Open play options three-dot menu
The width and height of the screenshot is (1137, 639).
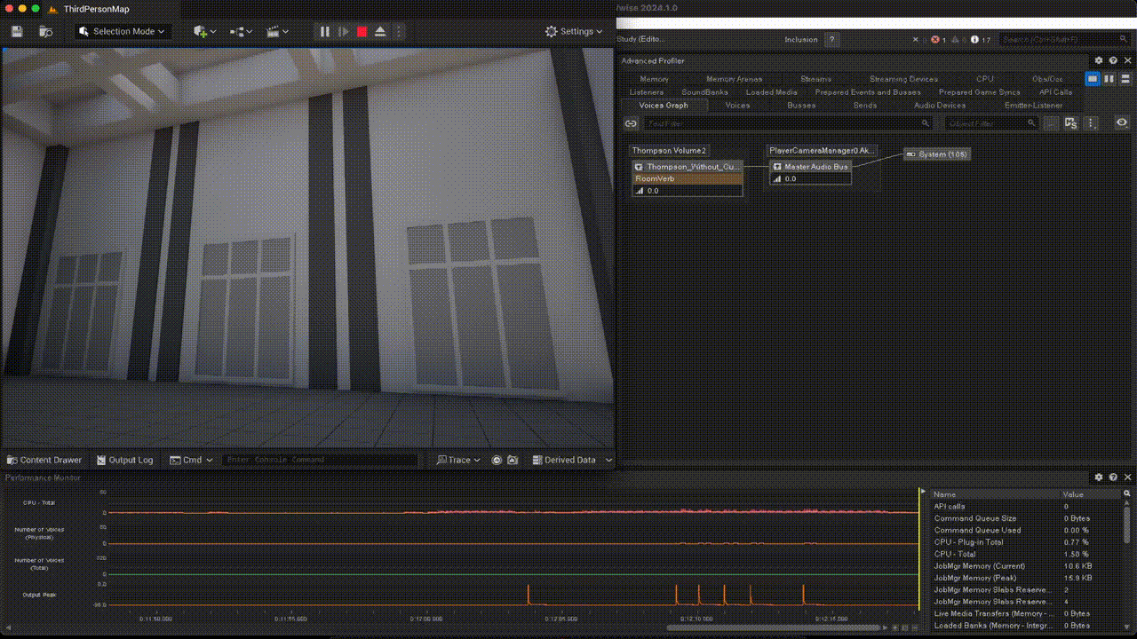[398, 31]
